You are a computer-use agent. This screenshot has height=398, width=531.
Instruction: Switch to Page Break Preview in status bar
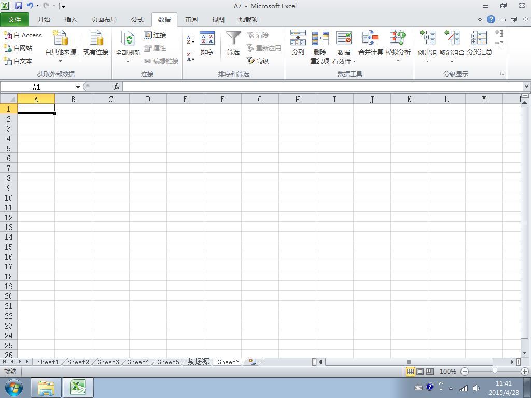point(430,372)
